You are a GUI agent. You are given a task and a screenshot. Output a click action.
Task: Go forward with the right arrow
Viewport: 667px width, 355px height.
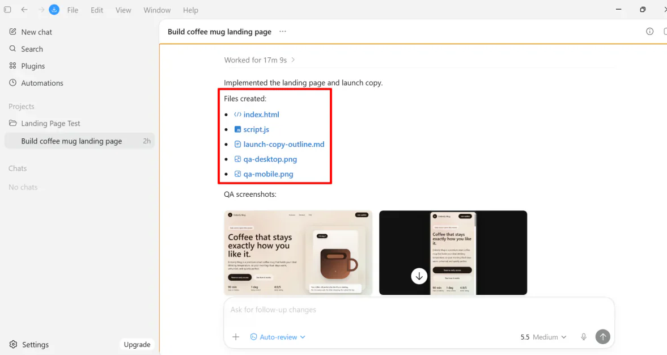coord(41,10)
